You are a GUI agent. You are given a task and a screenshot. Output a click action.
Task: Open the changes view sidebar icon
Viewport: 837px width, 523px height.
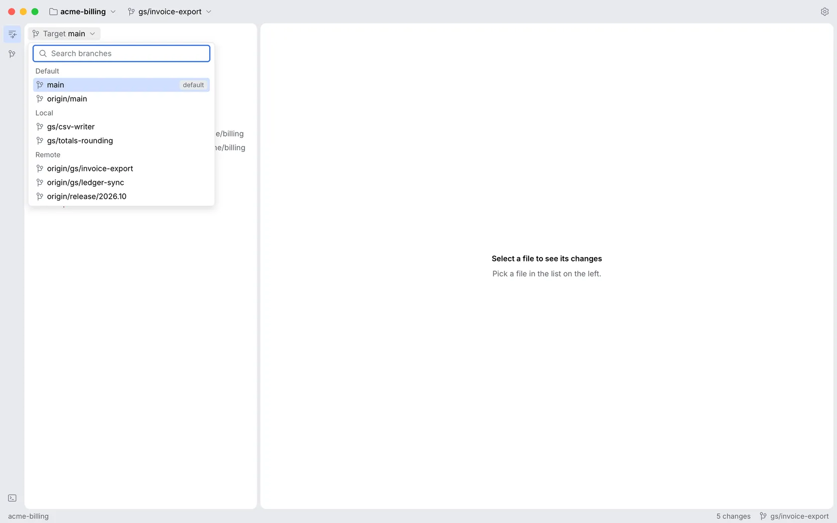pos(12,34)
